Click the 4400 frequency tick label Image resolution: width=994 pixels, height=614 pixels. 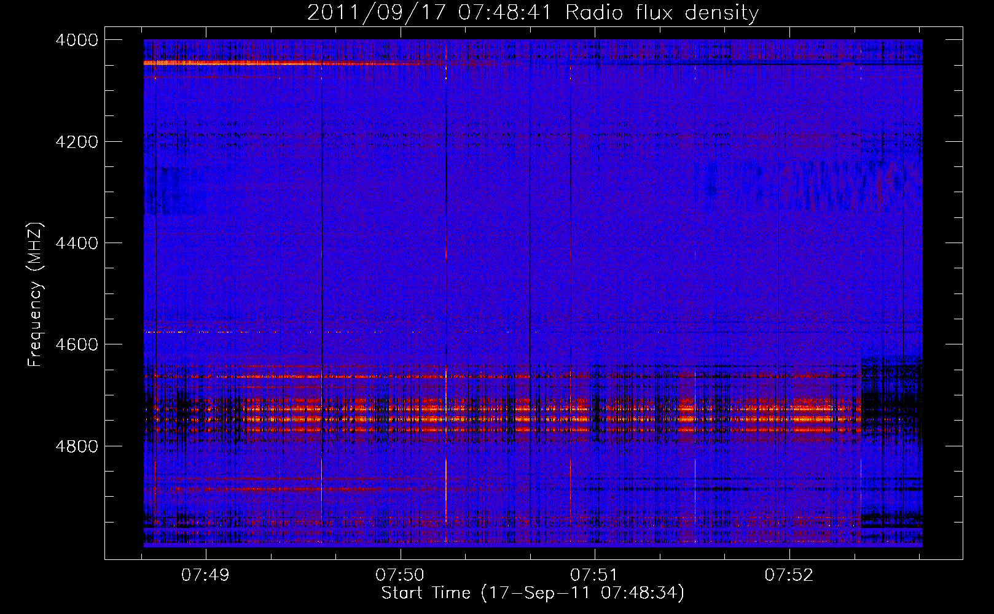[x=77, y=243]
